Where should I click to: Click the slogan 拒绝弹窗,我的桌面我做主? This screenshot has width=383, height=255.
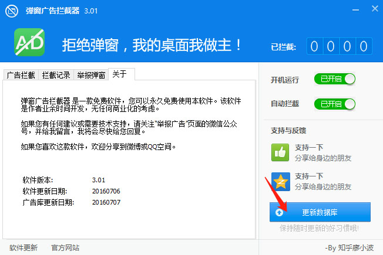[x=152, y=45]
